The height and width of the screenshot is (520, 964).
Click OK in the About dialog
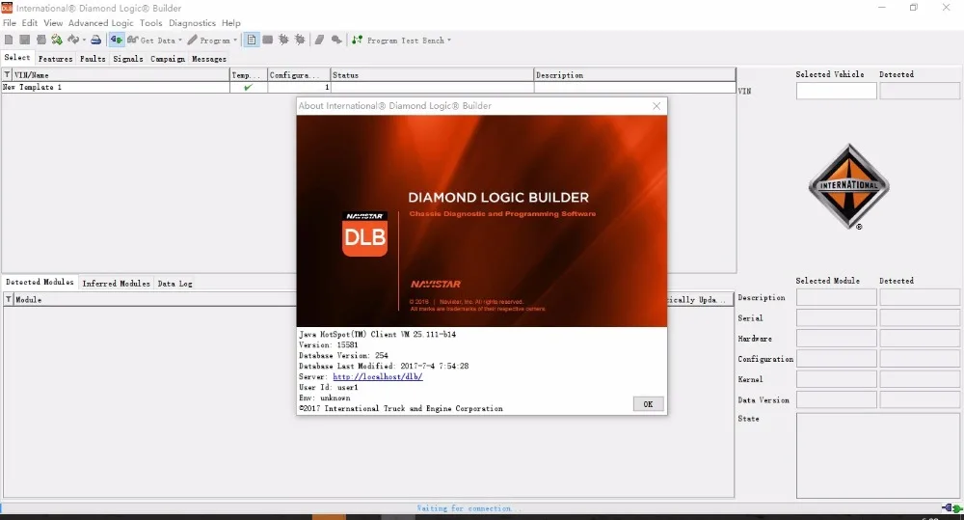(648, 403)
